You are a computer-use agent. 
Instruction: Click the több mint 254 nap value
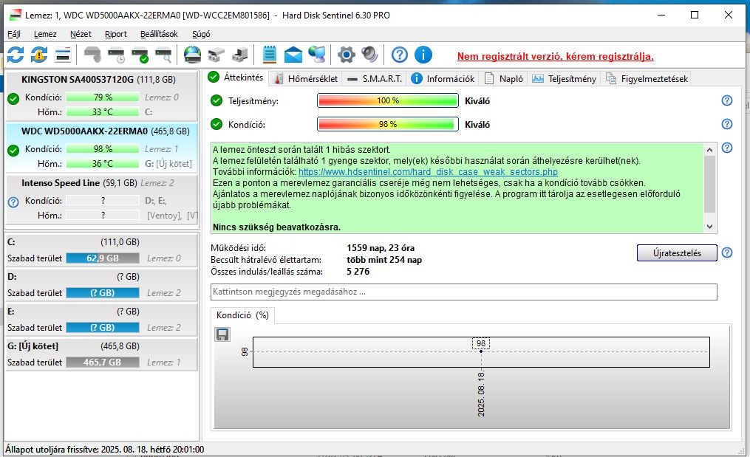point(384,260)
